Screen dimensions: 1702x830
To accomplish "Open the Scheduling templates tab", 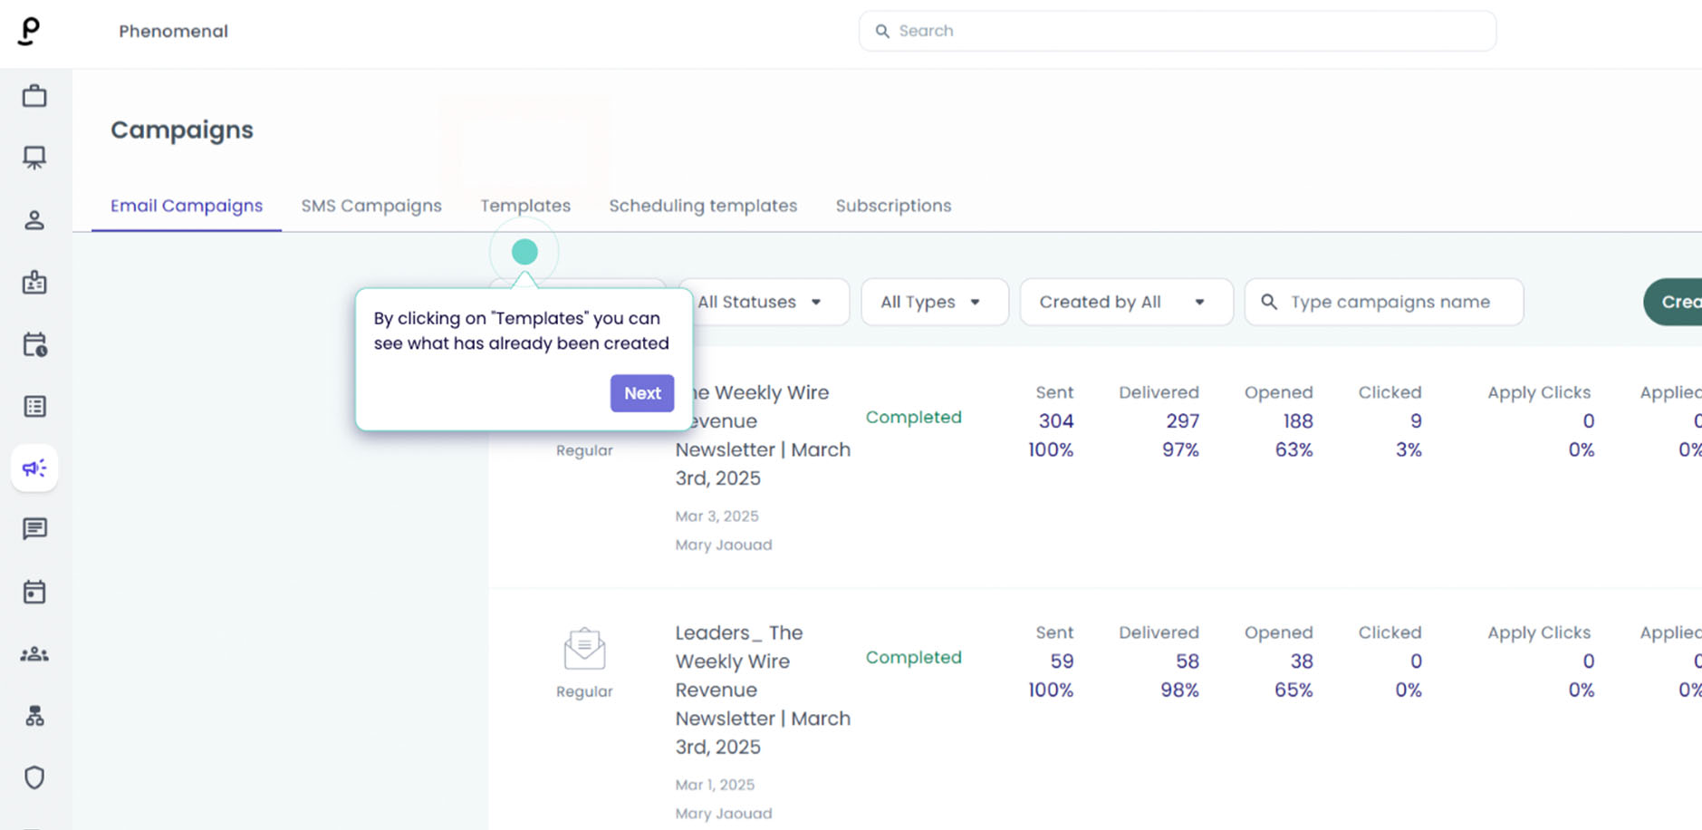I will pos(703,206).
